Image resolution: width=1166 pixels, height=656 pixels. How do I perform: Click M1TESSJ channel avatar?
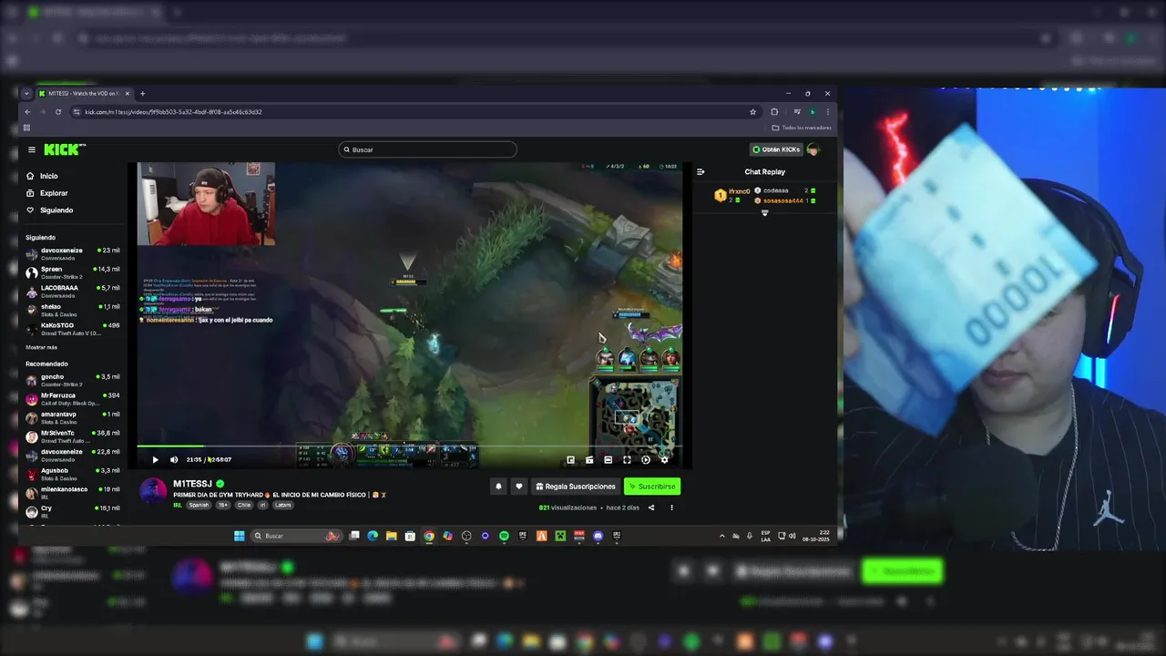(153, 491)
